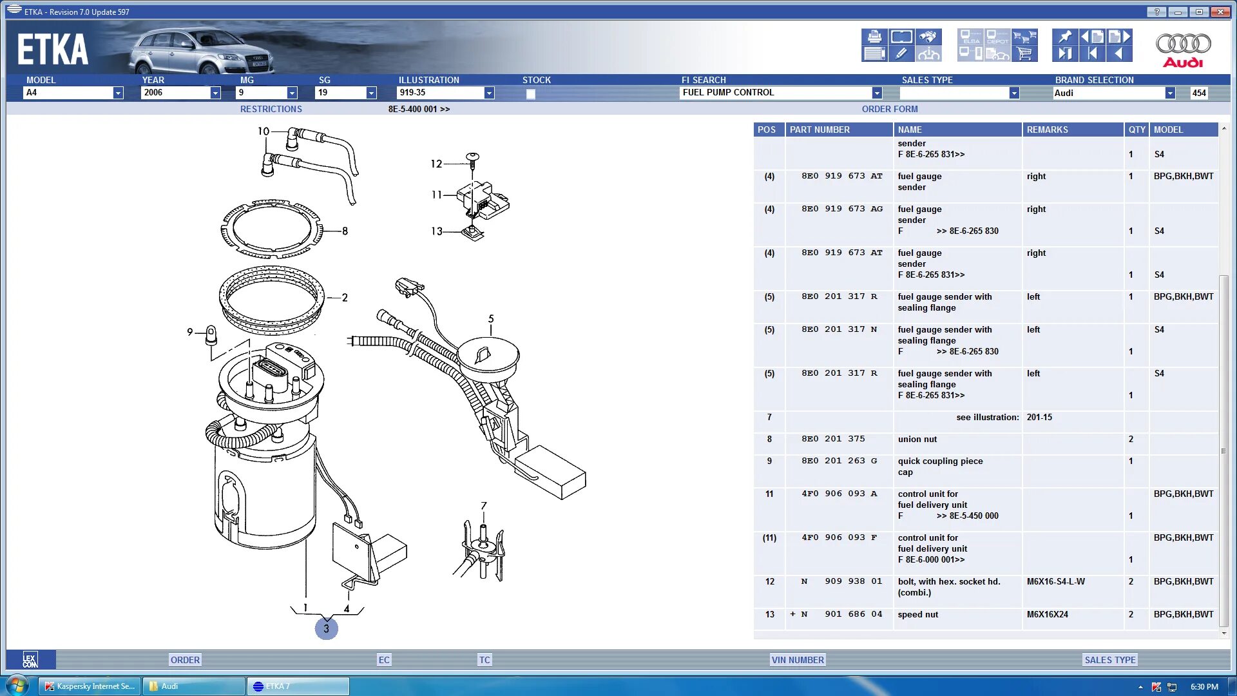Click the parts list vertical scrollbar
The height and width of the screenshot is (696, 1237).
point(1223,451)
